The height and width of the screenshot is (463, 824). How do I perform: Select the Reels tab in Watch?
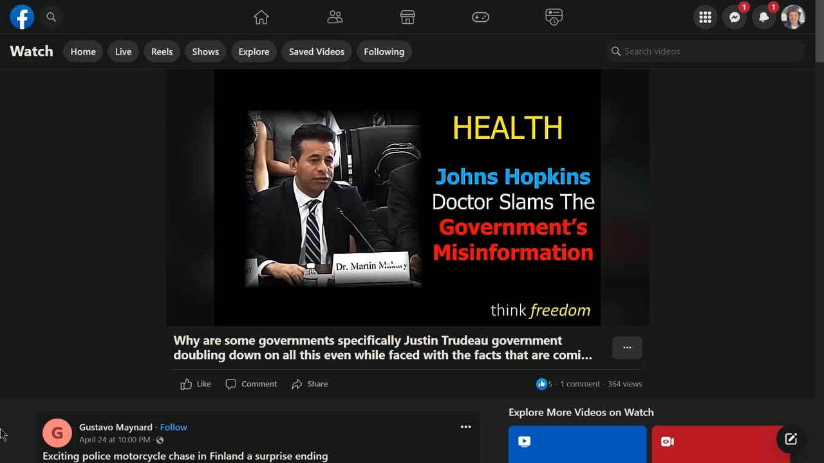coord(162,51)
